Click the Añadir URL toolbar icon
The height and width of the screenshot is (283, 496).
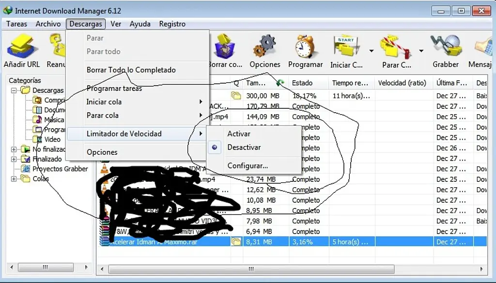(x=21, y=47)
